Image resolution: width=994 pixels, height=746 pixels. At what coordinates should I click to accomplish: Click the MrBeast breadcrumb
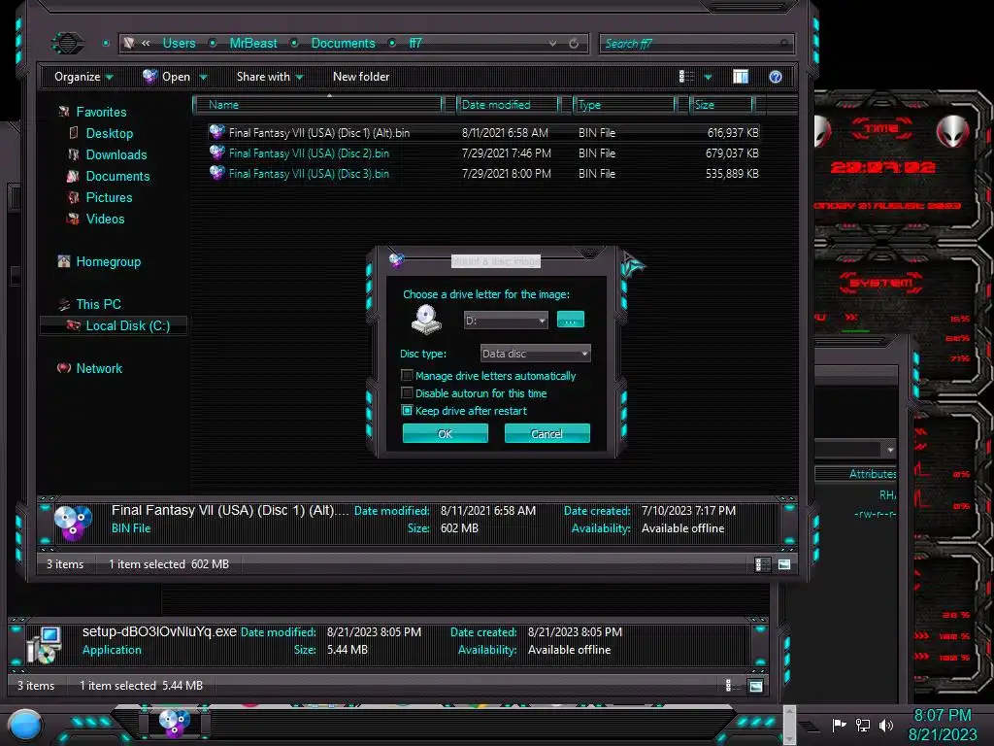(253, 43)
